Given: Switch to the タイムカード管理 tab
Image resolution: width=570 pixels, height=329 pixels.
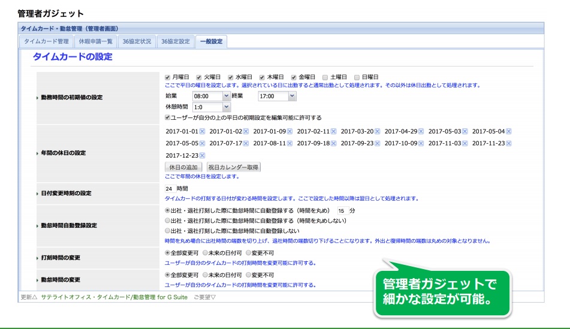Looking at the screenshot, I should tap(47, 41).
